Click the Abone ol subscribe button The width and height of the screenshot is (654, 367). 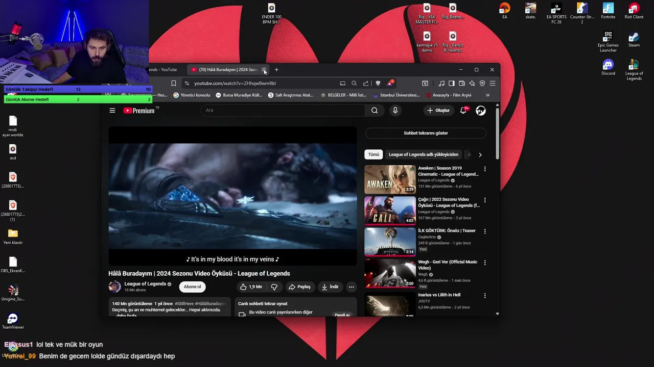192,287
